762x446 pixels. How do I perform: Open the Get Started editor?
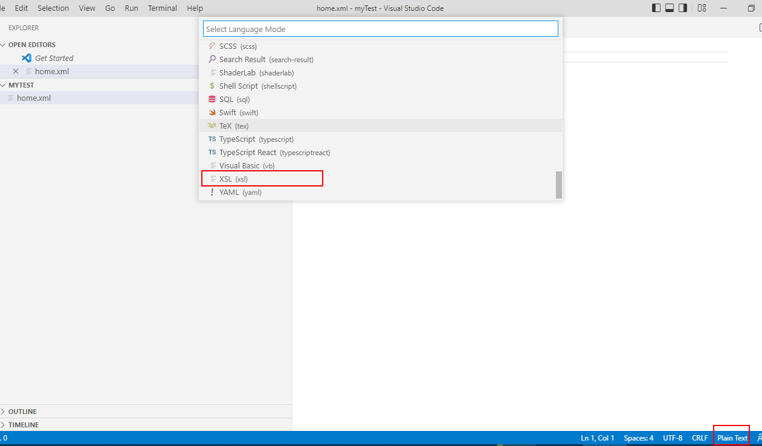(x=54, y=58)
